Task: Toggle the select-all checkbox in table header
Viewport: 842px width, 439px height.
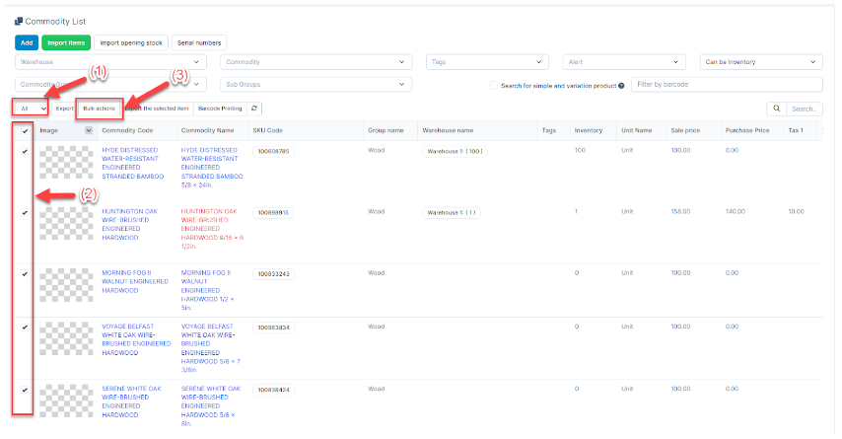Action: point(25,130)
